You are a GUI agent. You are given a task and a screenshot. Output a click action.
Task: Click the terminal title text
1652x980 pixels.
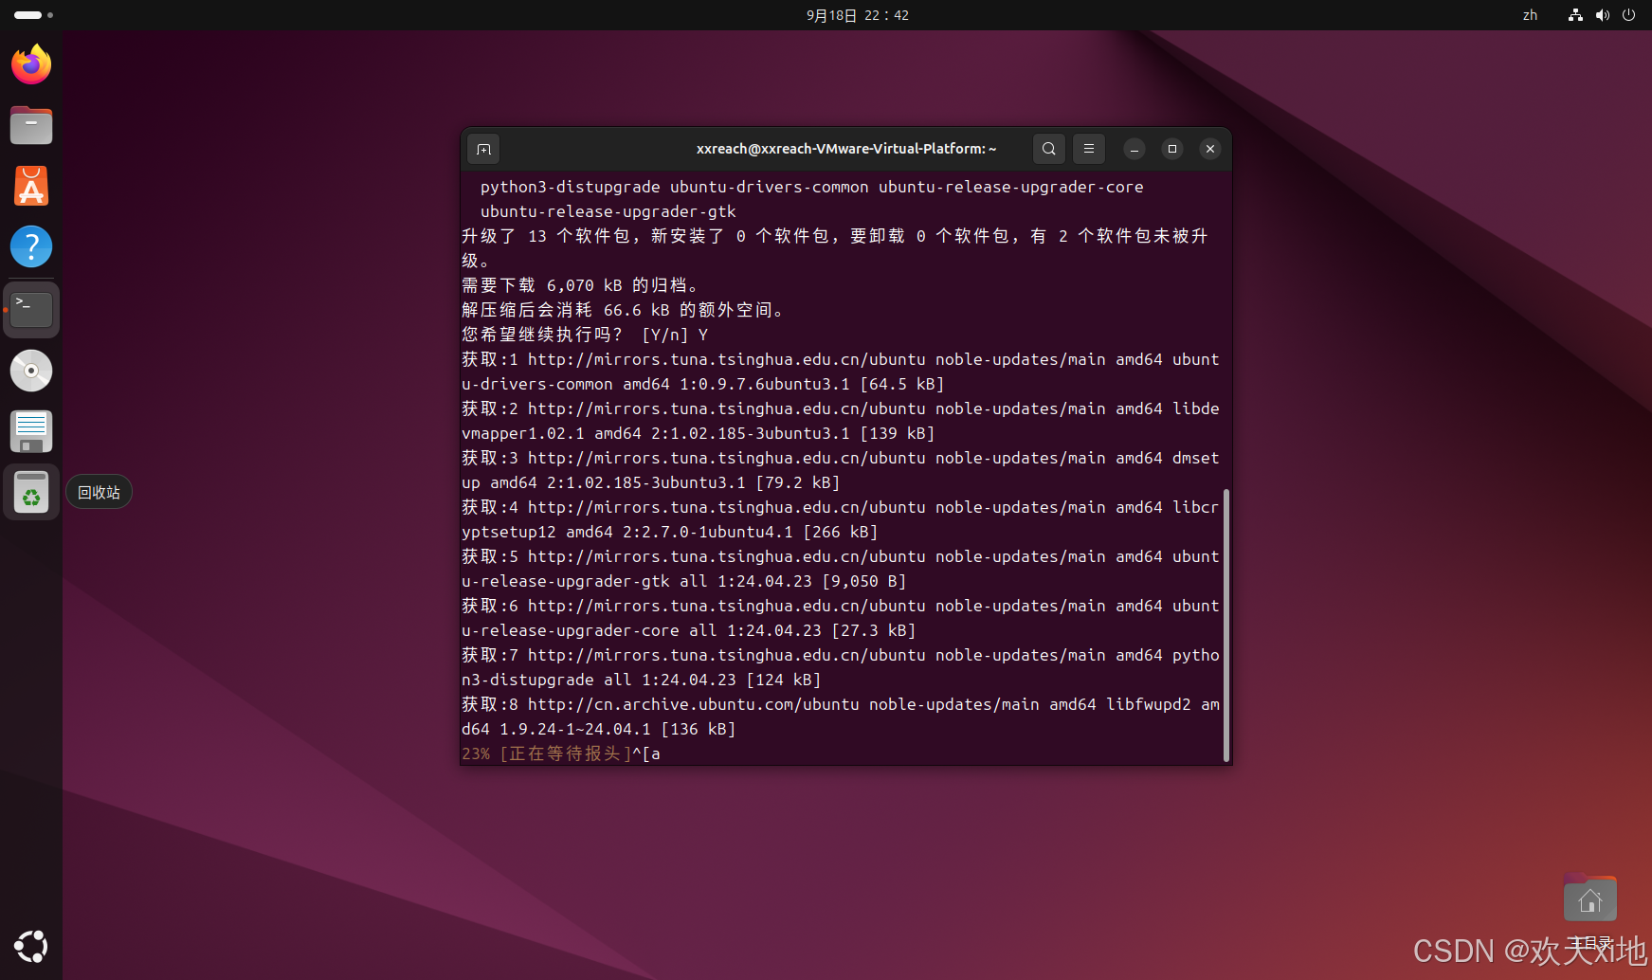point(846,149)
